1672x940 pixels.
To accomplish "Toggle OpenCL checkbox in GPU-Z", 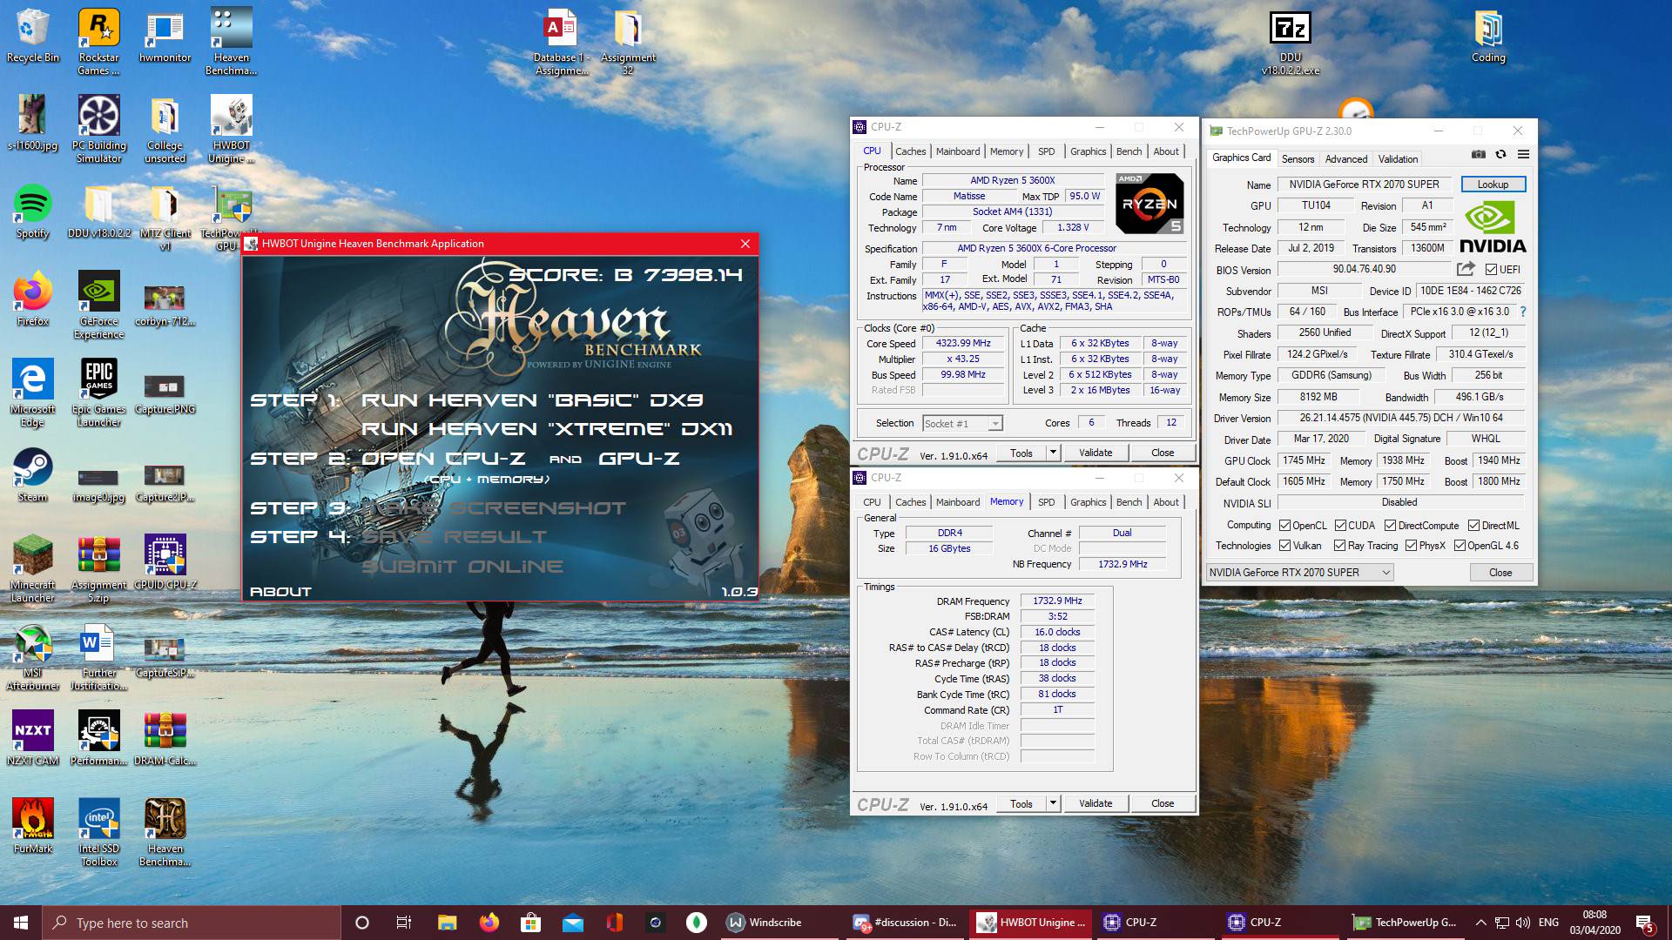I will point(1284,526).
